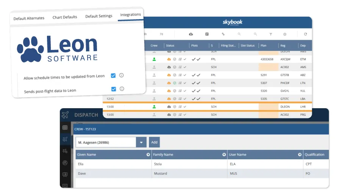
Task: Click checklist icon in GVGYL row
Action: point(180,91)
